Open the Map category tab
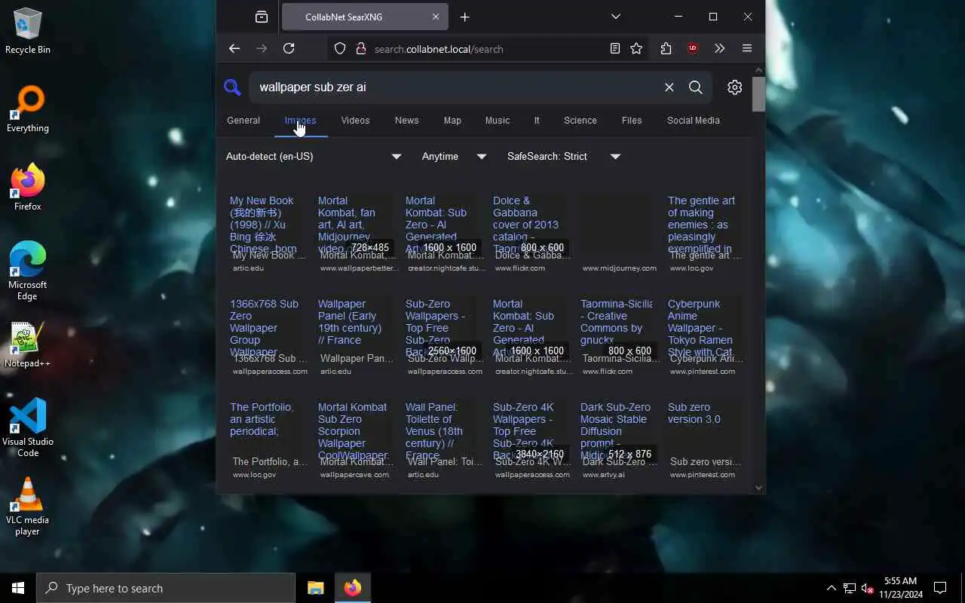Viewport: 965px width, 603px height. [452, 121]
